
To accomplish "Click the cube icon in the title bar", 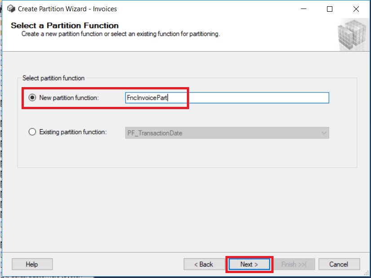I will tap(11, 8).
